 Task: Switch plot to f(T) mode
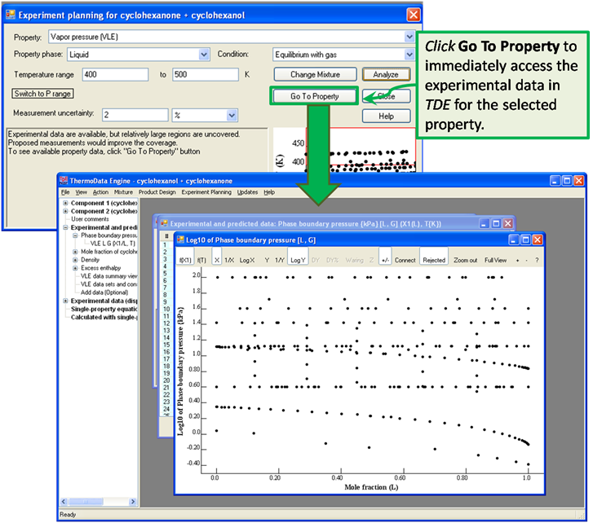tap(201, 260)
